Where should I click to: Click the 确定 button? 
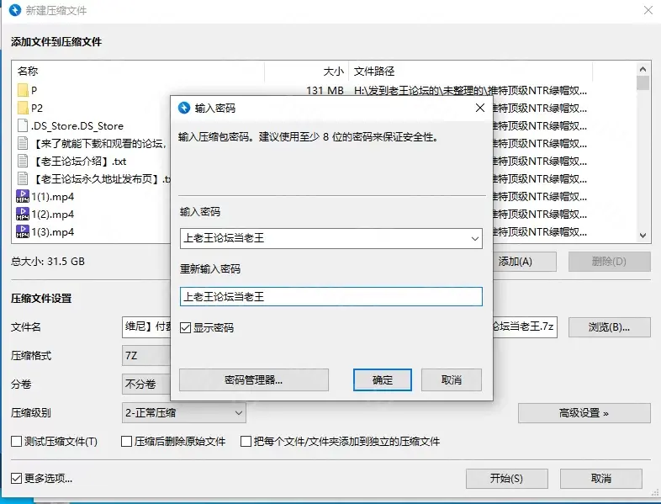coord(383,380)
